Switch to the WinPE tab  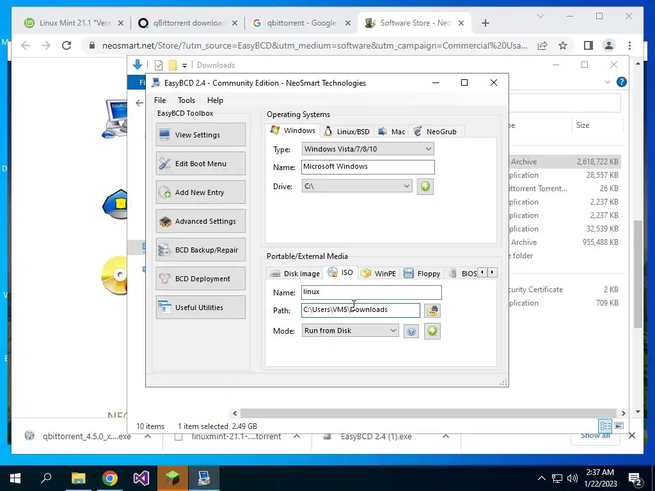(379, 274)
